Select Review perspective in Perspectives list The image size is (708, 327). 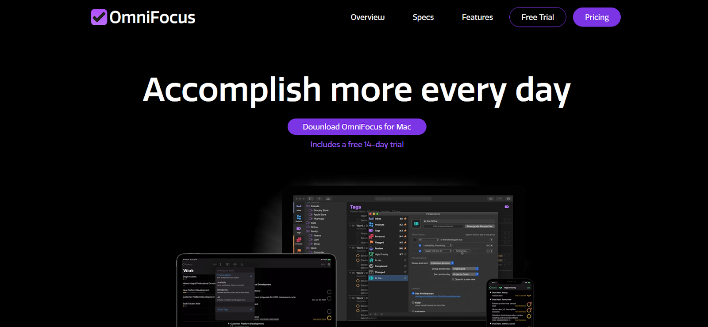pyautogui.click(x=388, y=248)
